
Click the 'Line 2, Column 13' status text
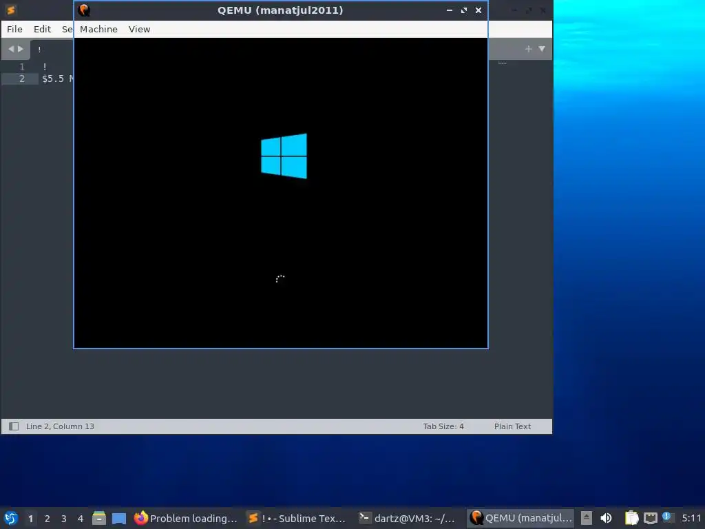(x=60, y=426)
